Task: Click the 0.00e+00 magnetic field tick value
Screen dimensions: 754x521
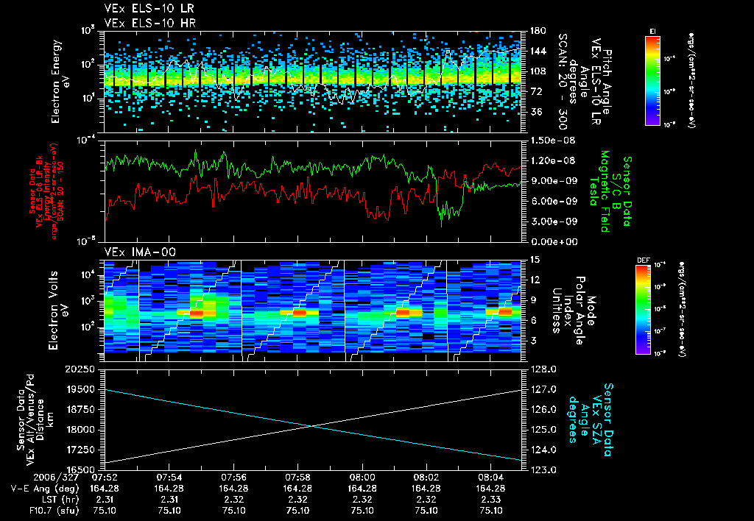Action: pyautogui.click(x=554, y=241)
